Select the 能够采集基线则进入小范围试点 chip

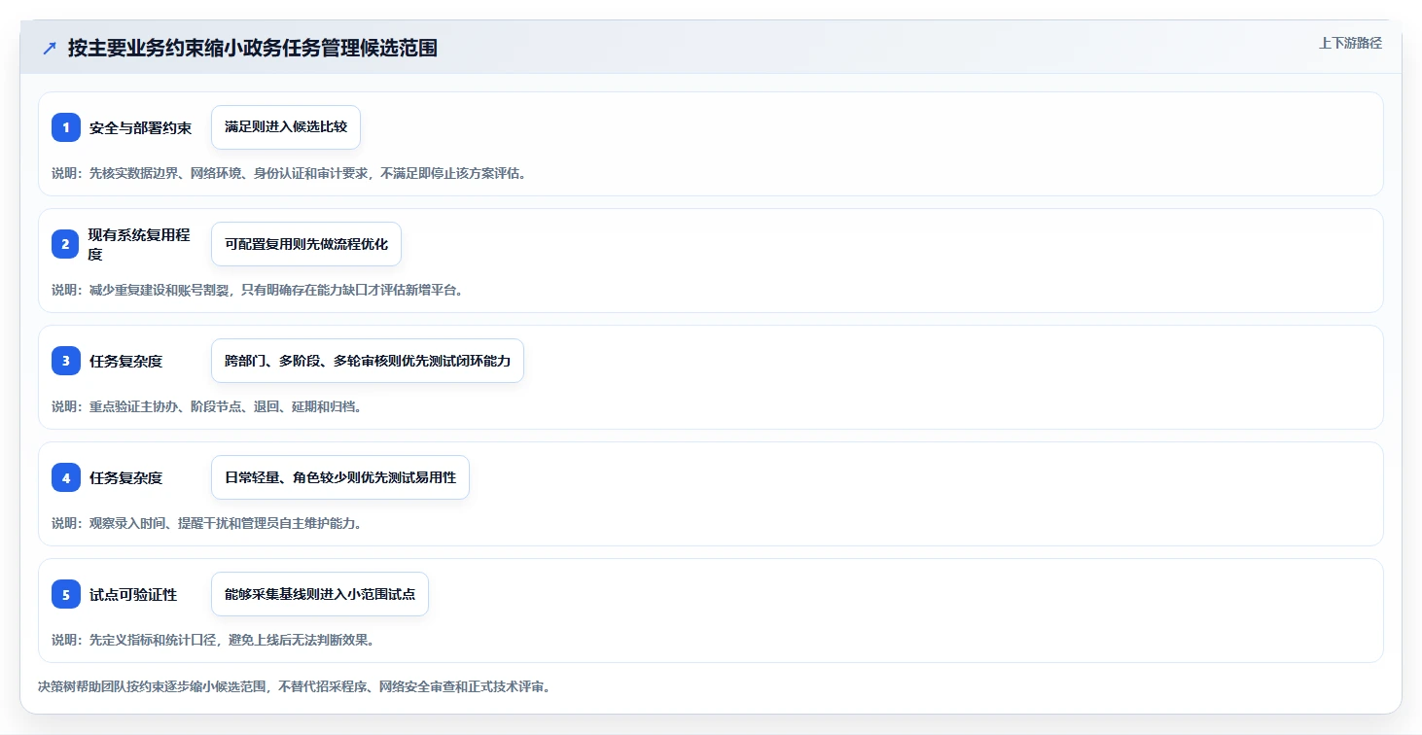click(320, 594)
